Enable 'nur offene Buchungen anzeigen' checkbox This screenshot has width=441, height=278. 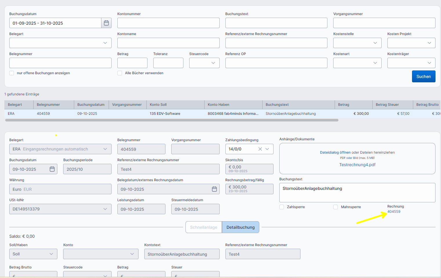pos(12,73)
